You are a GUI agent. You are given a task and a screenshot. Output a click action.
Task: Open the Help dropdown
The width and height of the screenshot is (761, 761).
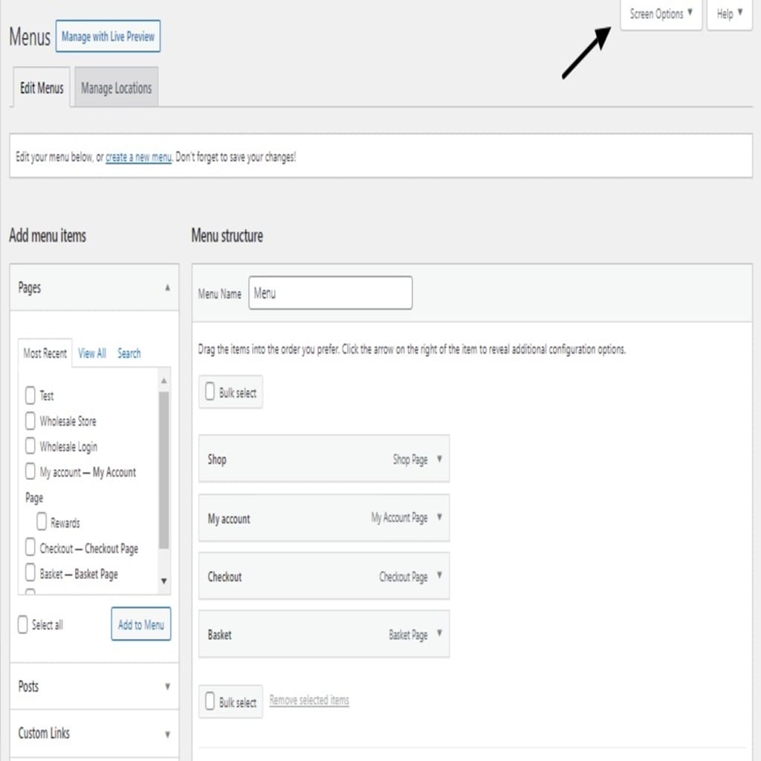[730, 14]
